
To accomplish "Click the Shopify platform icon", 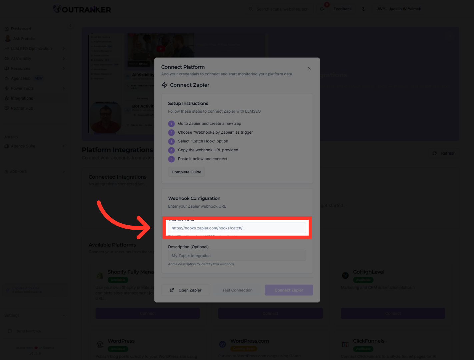I will (x=100, y=276).
